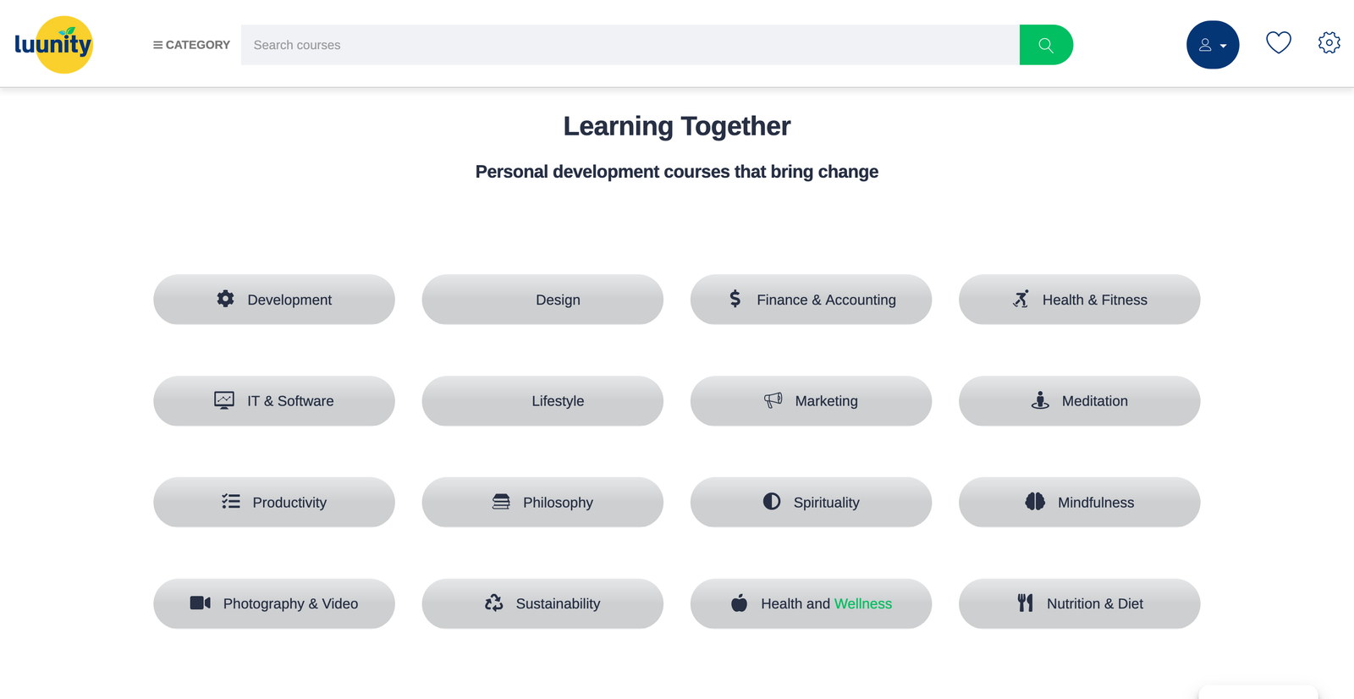Select the Spirituality category
Image resolution: width=1354 pixels, height=699 pixels.
click(x=811, y=503)
